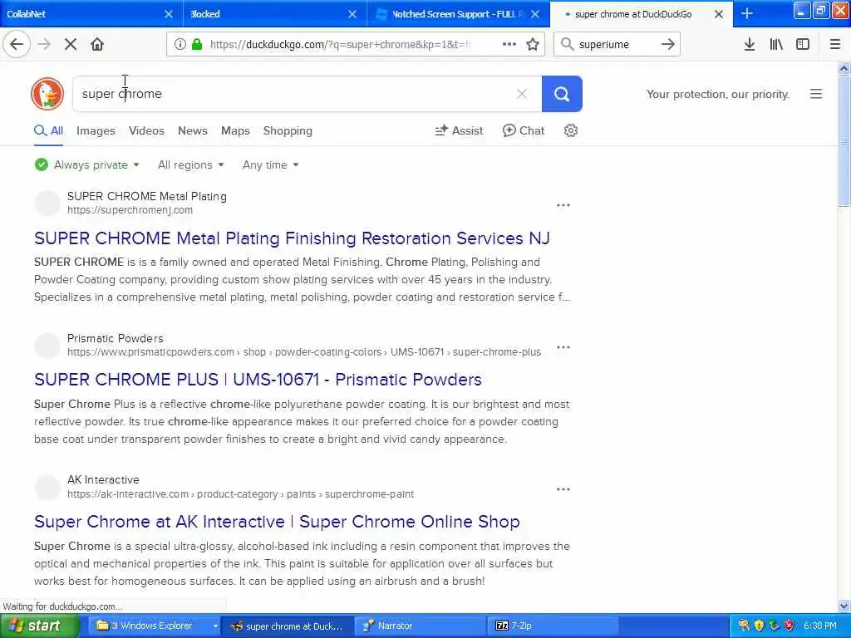Select the All results tab

tap(48, 130)
